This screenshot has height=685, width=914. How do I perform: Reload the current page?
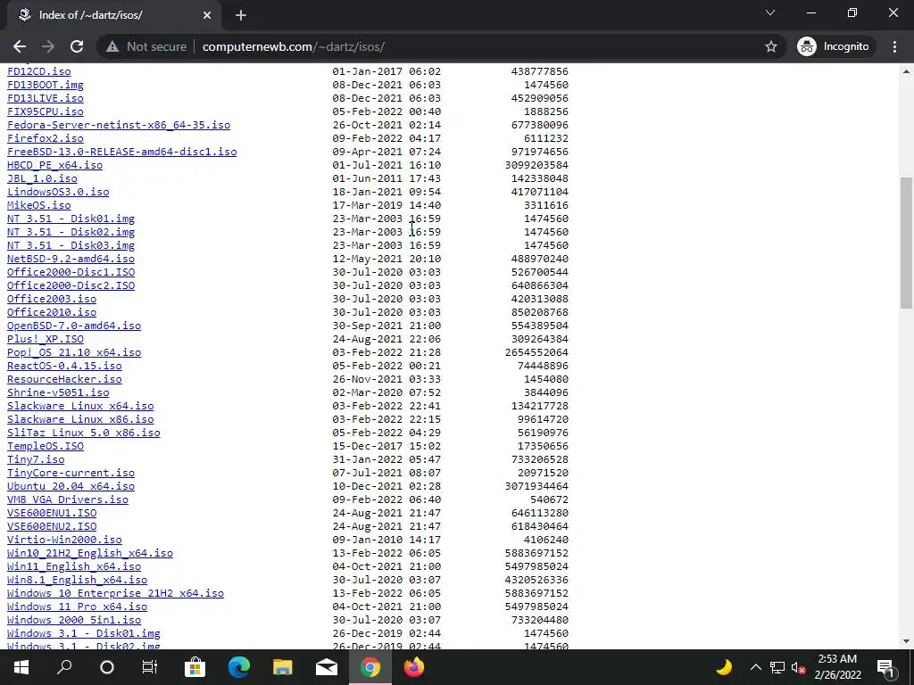click(77, 46)
